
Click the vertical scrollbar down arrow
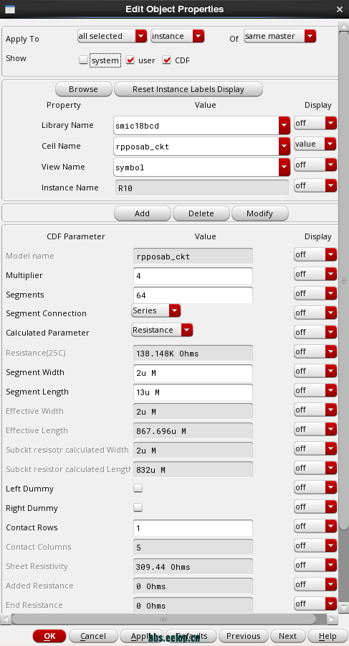click(x=344, y=607)
